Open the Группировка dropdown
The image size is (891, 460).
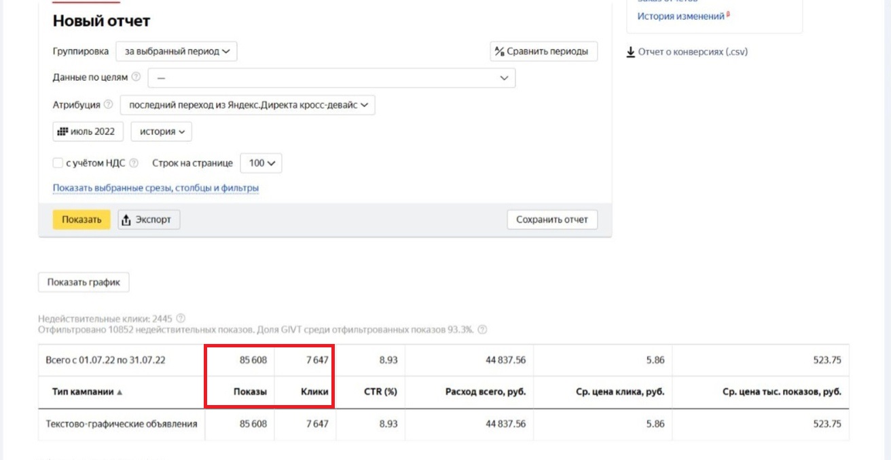(177, 51)
